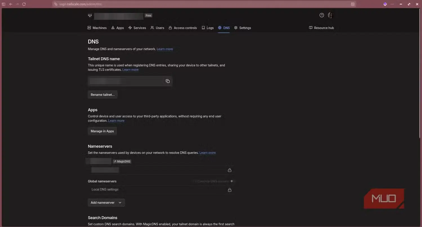Screen dimensions: 422x227
Task: Click the tailnet DNS name field
Action: [130, 81]
